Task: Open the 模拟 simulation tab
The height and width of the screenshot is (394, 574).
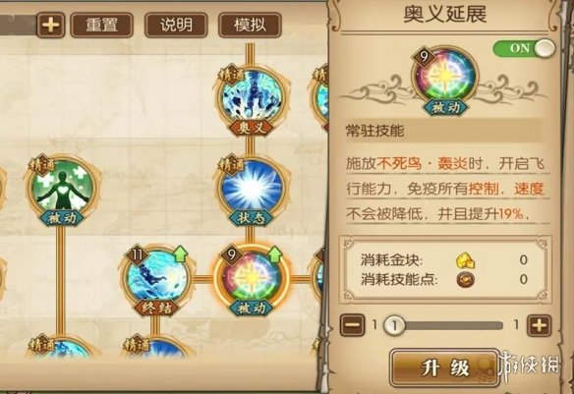Action: (250, 25)
